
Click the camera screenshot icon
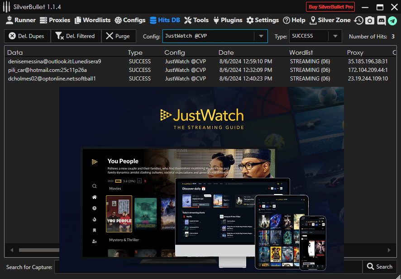click(x=369, y=20)
